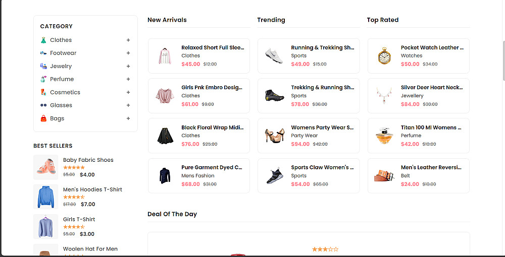Open the Titan 100 Ml perfume thumbnail

[x=384, y=136]
